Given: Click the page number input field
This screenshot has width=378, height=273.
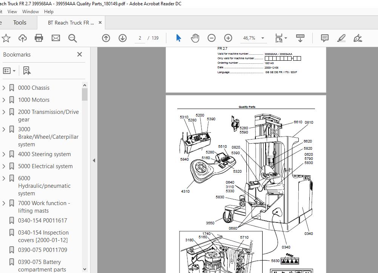Looking at the screenshot, I should (x=140, y=38).
